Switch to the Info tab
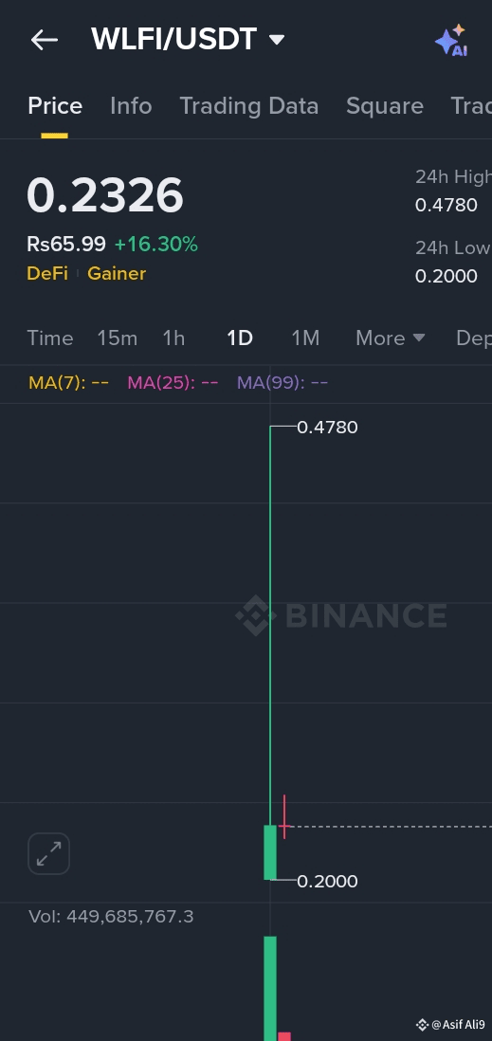This screenshot has width=492, height=1041. pyautogui.click(x=131, y=106)
